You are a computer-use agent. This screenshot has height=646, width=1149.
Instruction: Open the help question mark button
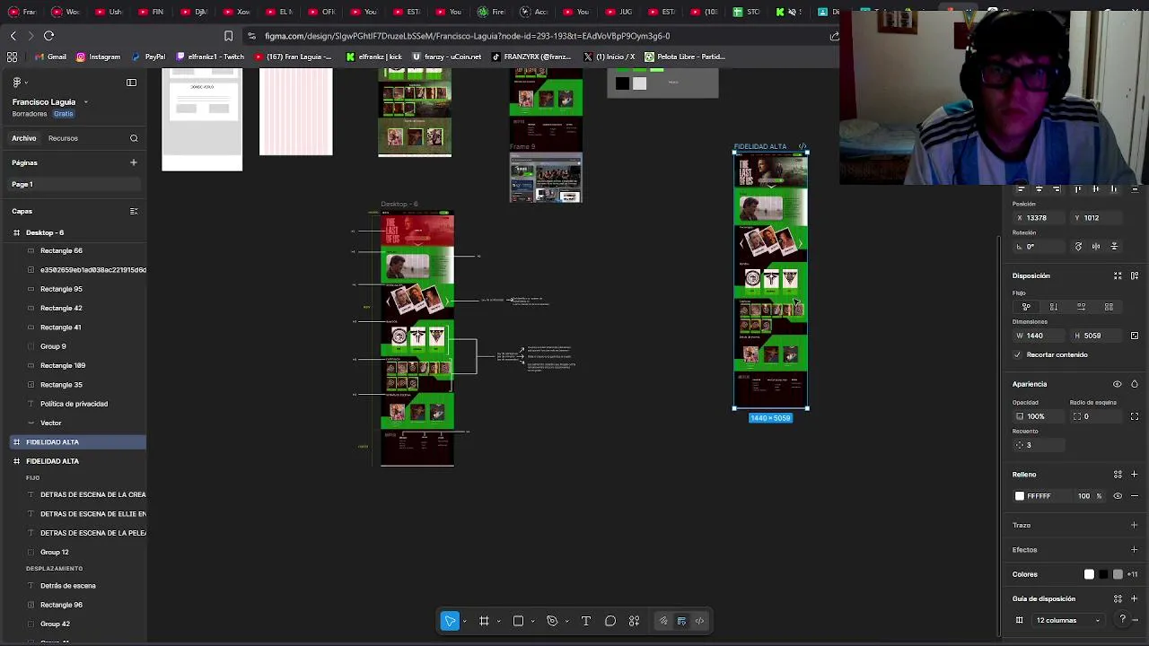pos(1122,620)
